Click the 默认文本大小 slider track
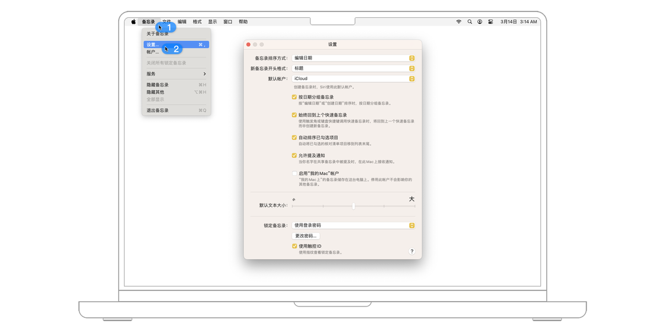 pos(353,206)
